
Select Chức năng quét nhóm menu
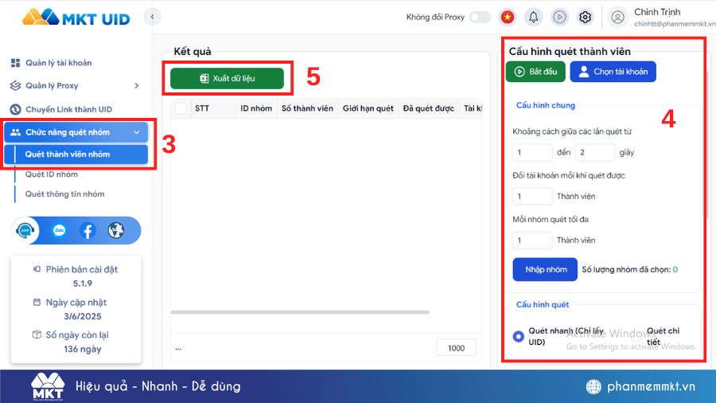tap(76, 132)
